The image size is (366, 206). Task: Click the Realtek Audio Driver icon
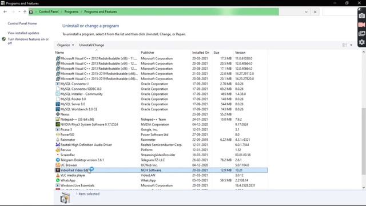[x=58, y=145]
